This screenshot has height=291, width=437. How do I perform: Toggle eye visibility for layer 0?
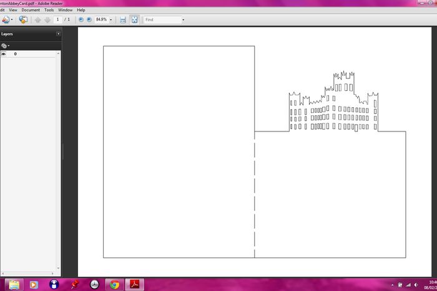[x=4, y=54]
